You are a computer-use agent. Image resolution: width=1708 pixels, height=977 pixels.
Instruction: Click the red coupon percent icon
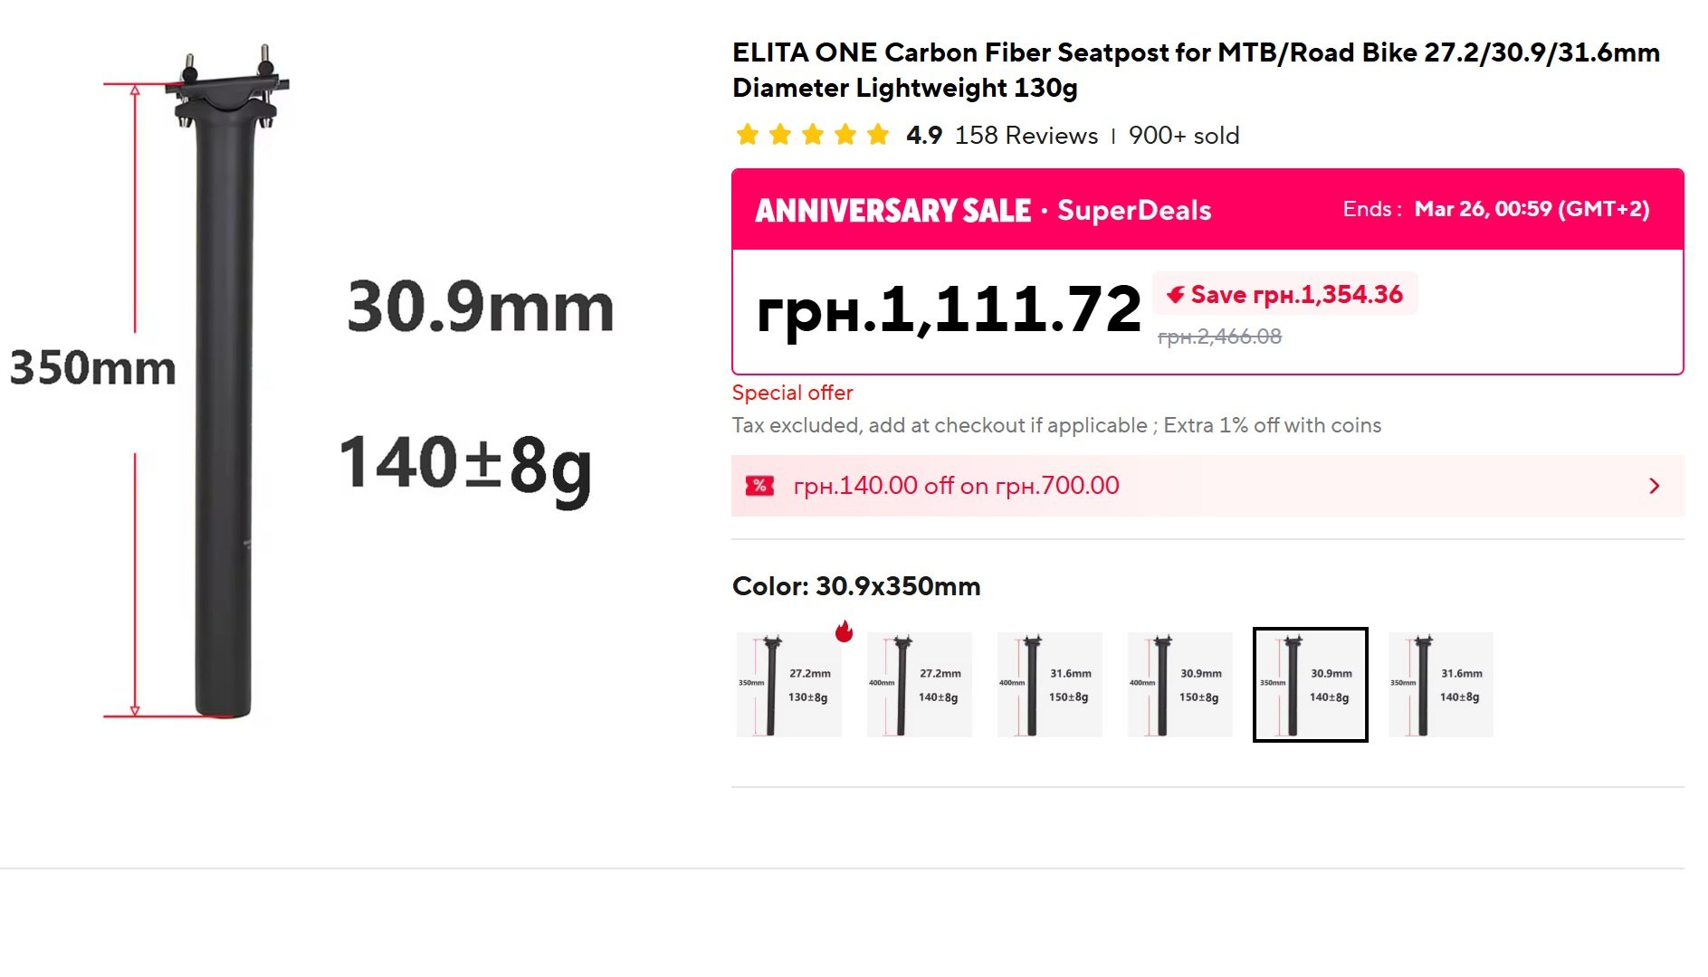(x=759, y=486)
